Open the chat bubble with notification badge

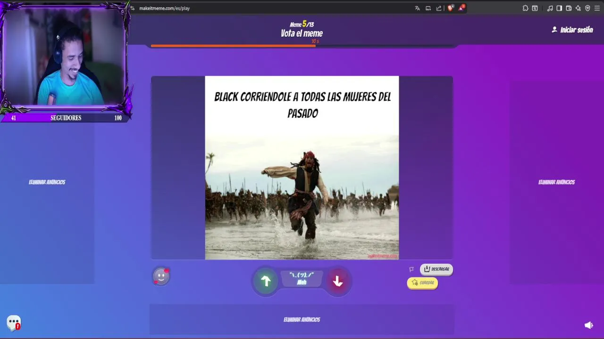click(14, 323)
